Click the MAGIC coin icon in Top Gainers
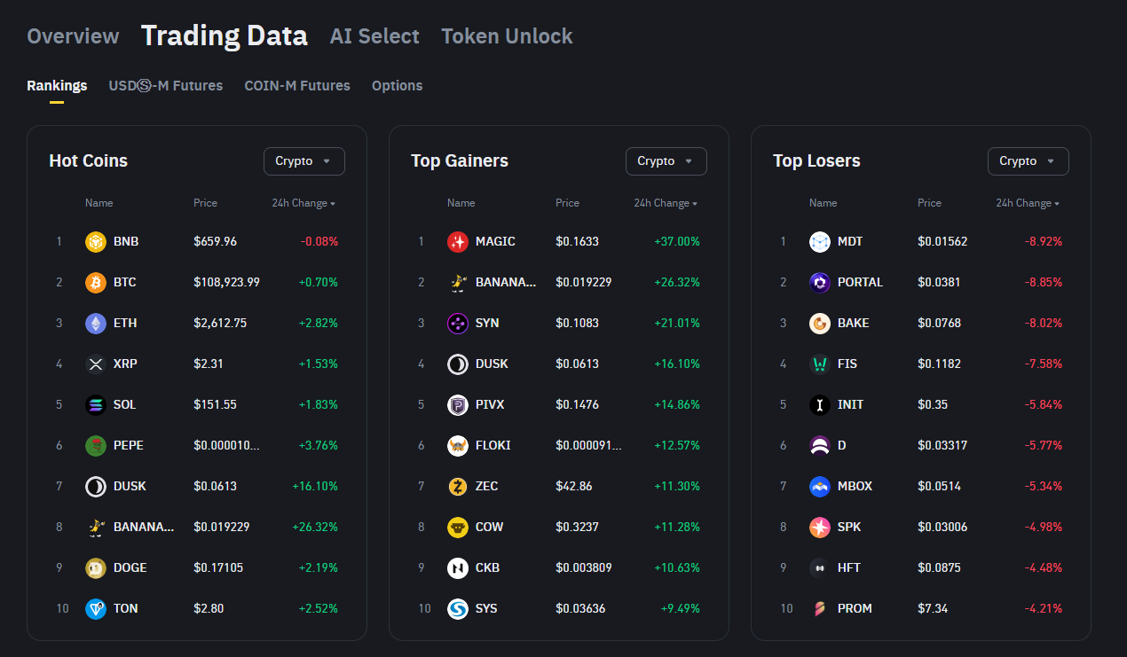This screenshot has height=657, width=1127. pos(458,241)
